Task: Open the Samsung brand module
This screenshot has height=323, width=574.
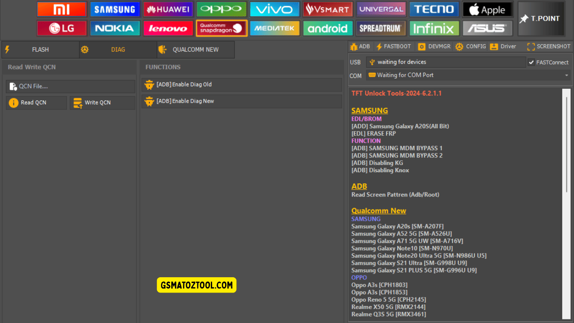Action: pyautogui.click(x=115, y=9)
